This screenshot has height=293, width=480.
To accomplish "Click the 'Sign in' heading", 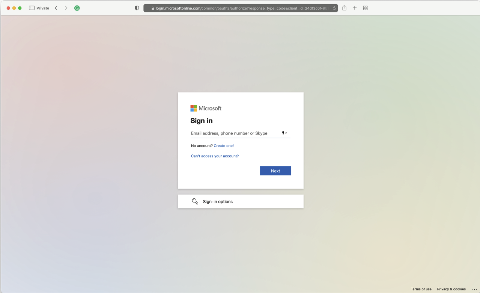I will pos(202,121).
